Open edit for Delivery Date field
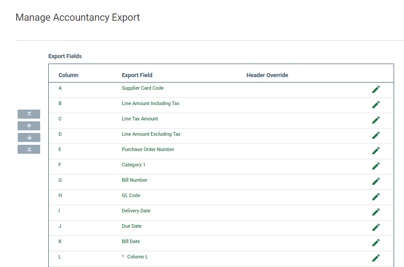 pos(376,212)
